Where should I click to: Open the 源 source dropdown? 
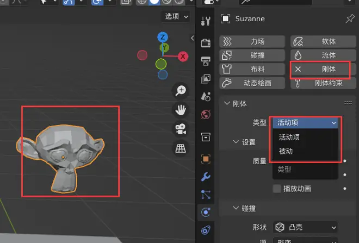point(306,241)
